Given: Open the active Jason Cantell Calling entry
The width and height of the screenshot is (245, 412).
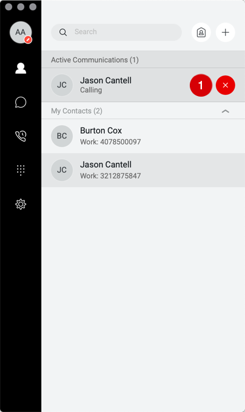Looking at the screenshot, I should click(143, 85).
